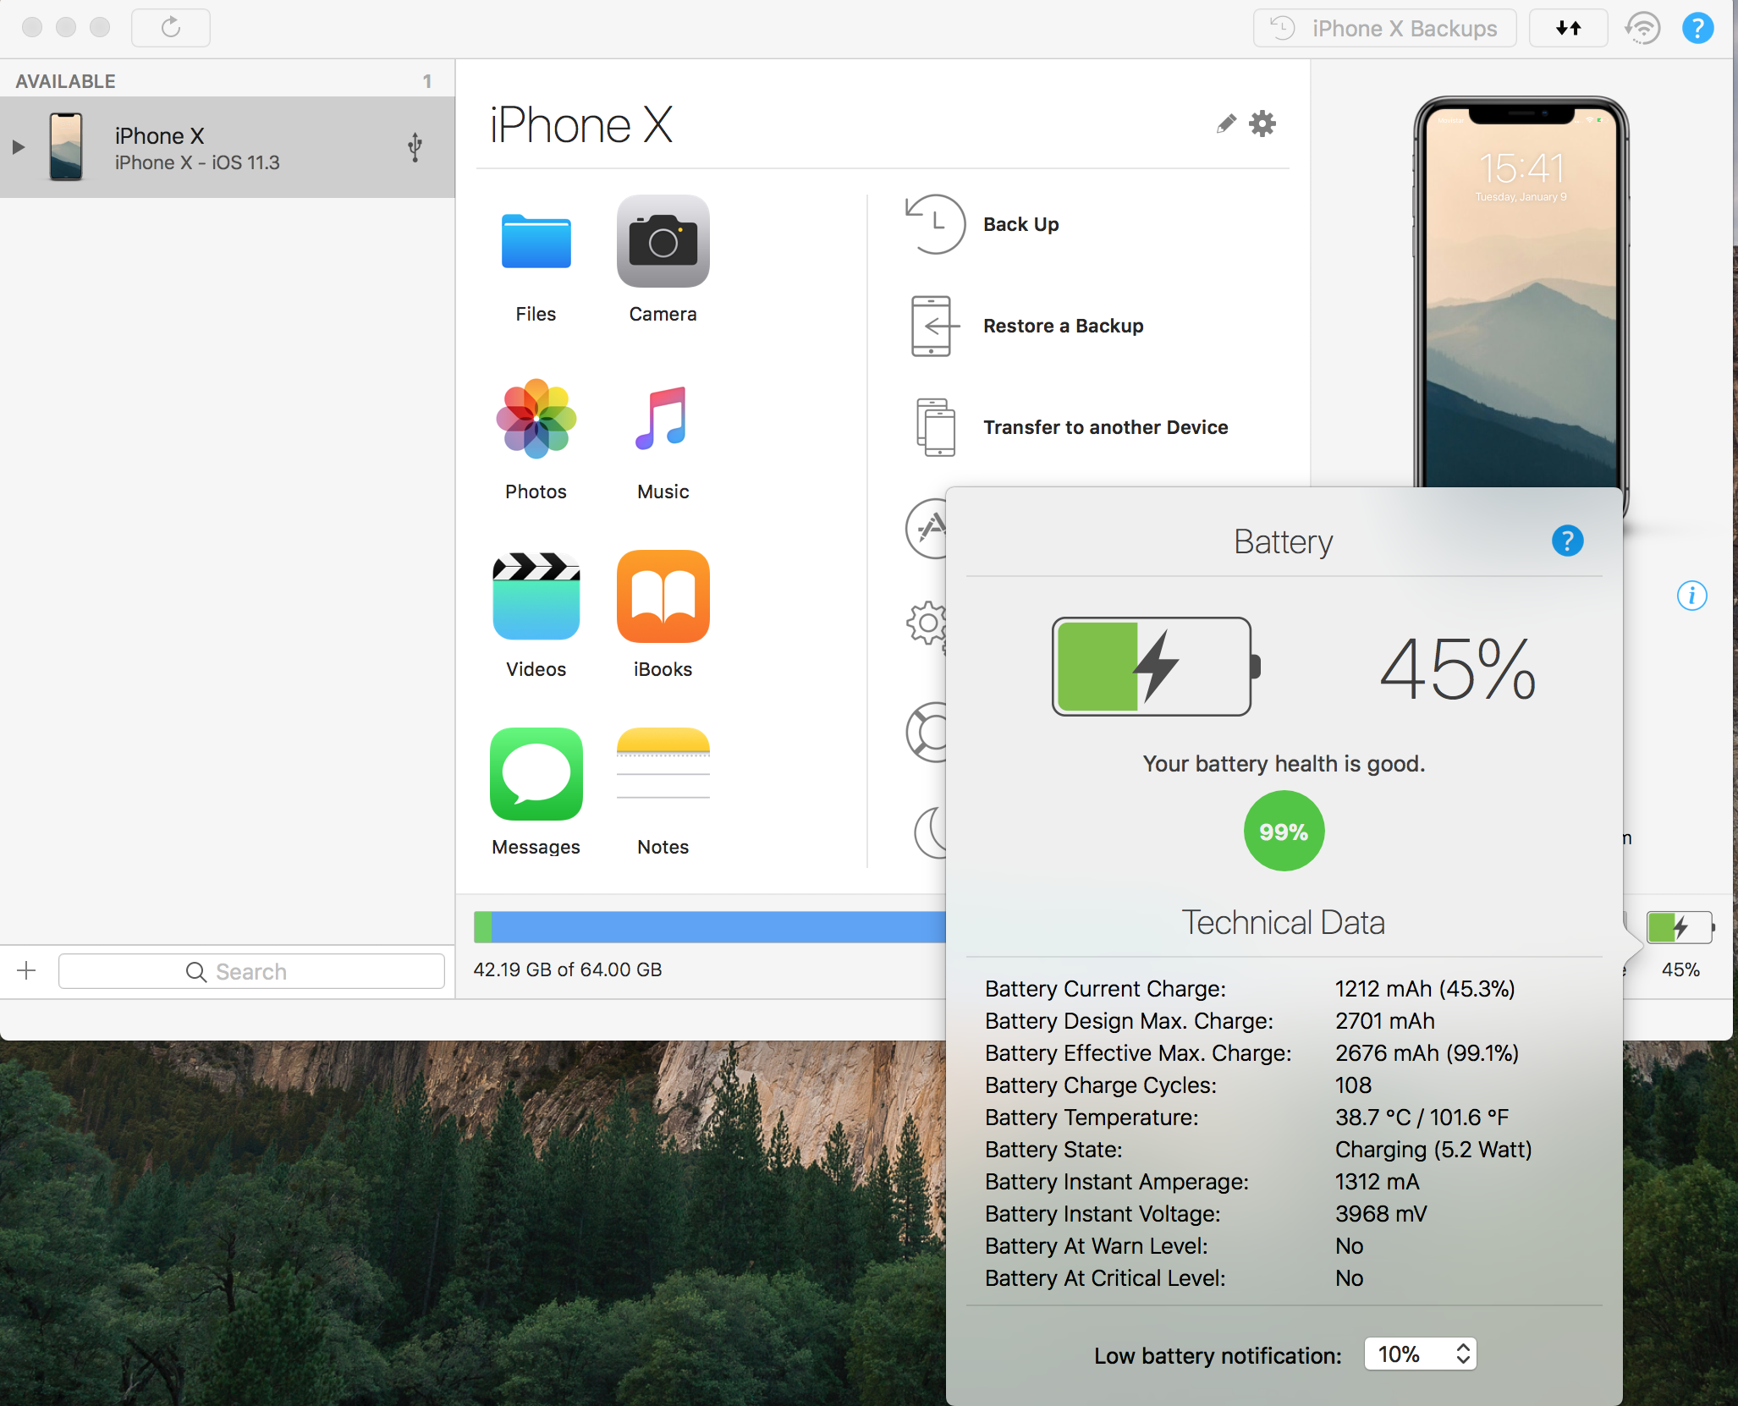The image size is (1738, 1406).
Task: Click the Wi-Fi connection icon in toolbar
Action: tap(1642, 28)
